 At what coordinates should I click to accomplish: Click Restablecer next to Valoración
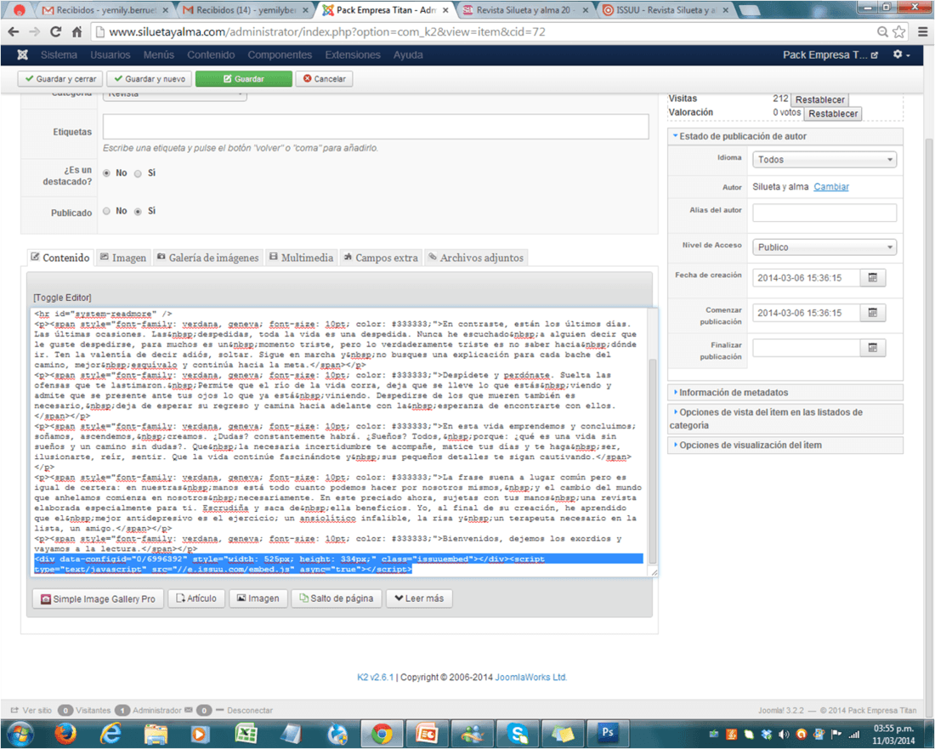click(x=833, y=113)
